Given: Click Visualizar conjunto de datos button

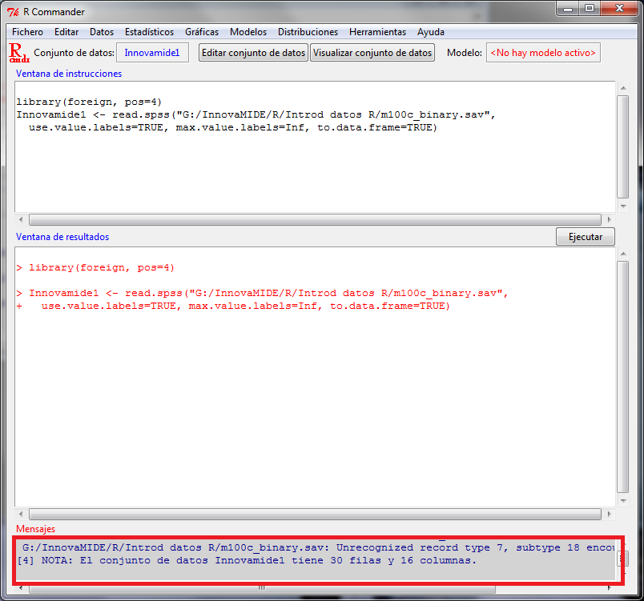Looking at the screenshot, I should 372,53.
